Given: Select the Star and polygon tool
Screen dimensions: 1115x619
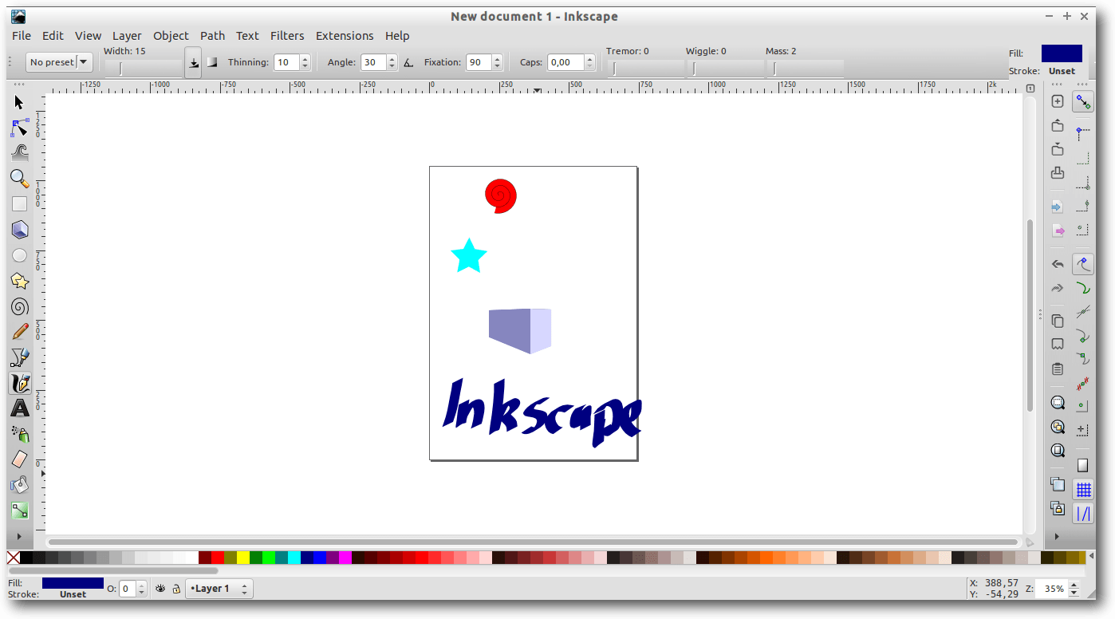Looking at the screenshot, I should pos(20,281).
